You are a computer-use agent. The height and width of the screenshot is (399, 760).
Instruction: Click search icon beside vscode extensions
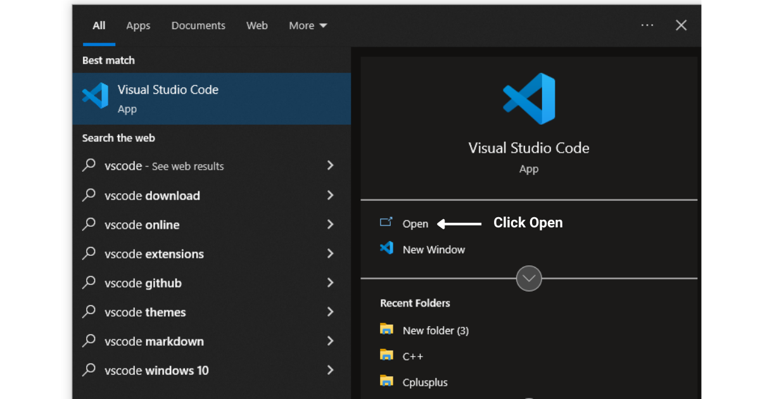pos(89,253)
